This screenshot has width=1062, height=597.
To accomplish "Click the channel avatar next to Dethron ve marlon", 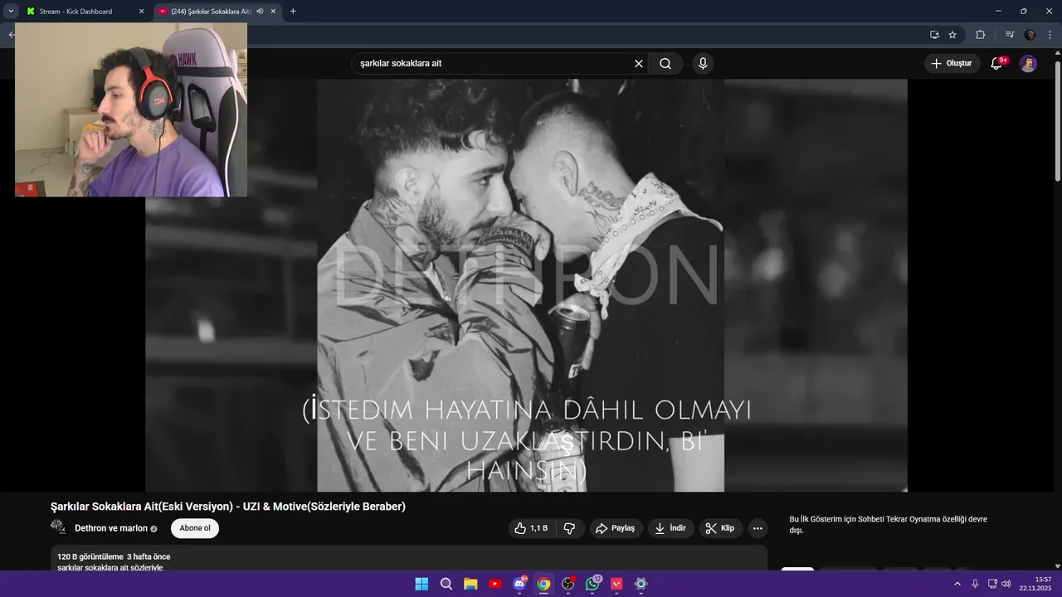I will click(x=58, y=527).
